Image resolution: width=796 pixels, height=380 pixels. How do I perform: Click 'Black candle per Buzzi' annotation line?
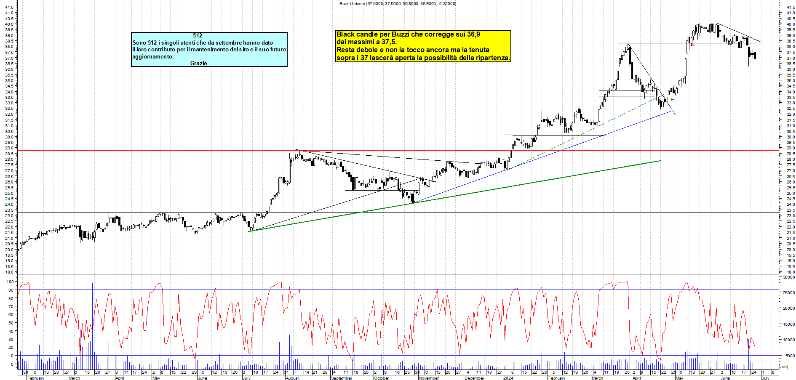408,35
